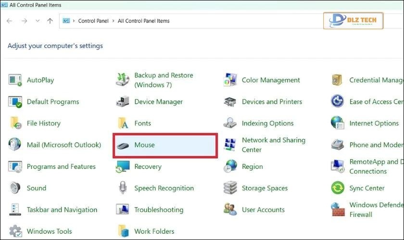Open the Internet Options link
Screen dimensions: 404x240
point(374,123)
